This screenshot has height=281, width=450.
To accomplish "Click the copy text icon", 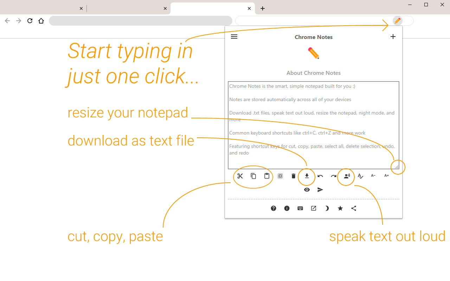I will point(253,176).
